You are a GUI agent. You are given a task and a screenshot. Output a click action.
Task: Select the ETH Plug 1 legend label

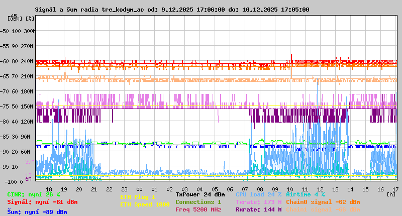point(138,197)
